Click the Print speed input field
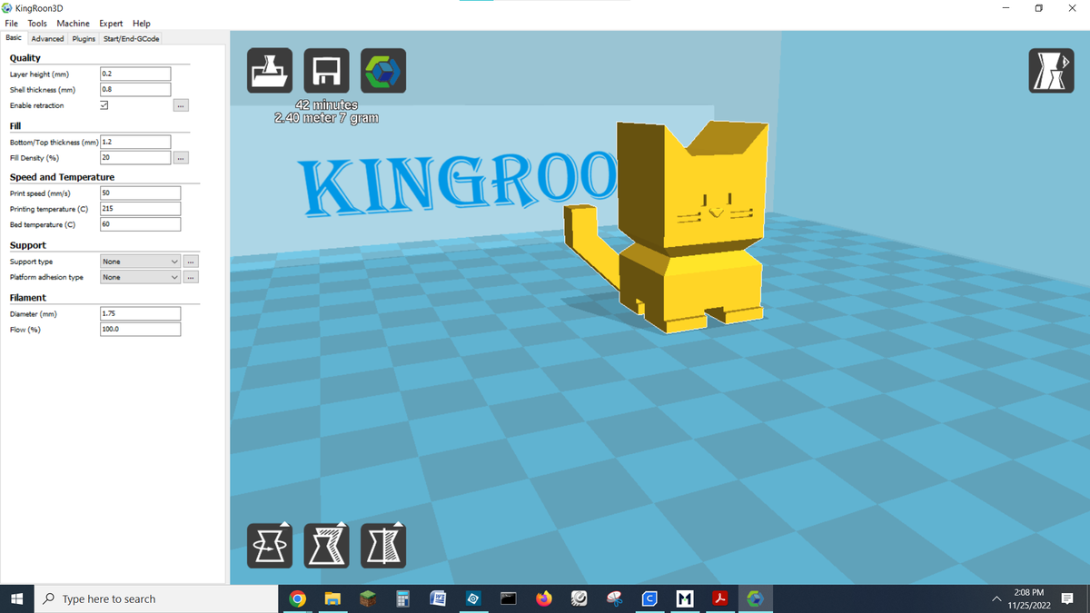The image size is (1090, 613). point(140,193)
